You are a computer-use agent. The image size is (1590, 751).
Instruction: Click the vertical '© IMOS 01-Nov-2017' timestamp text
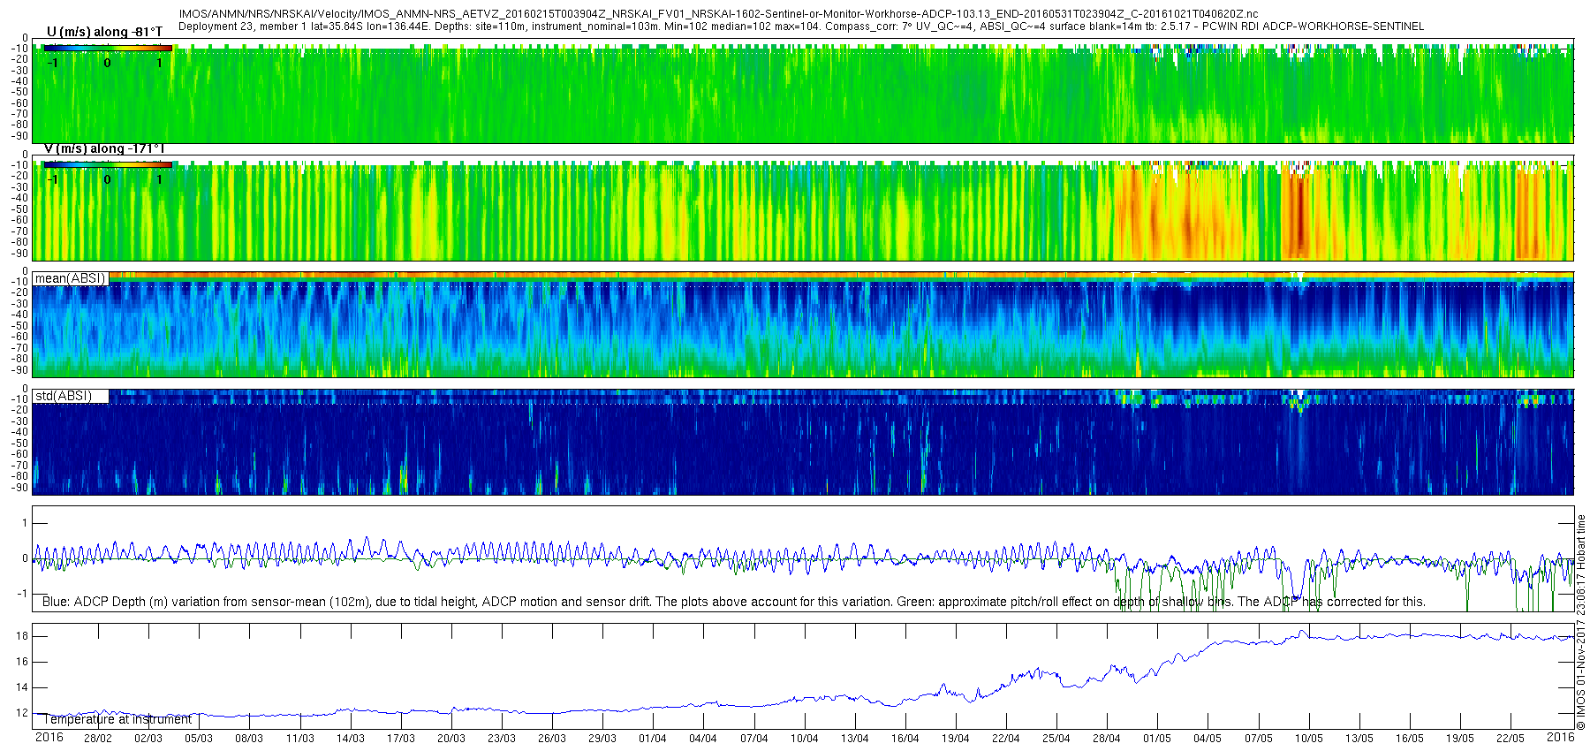click(x=1581, y=622)
